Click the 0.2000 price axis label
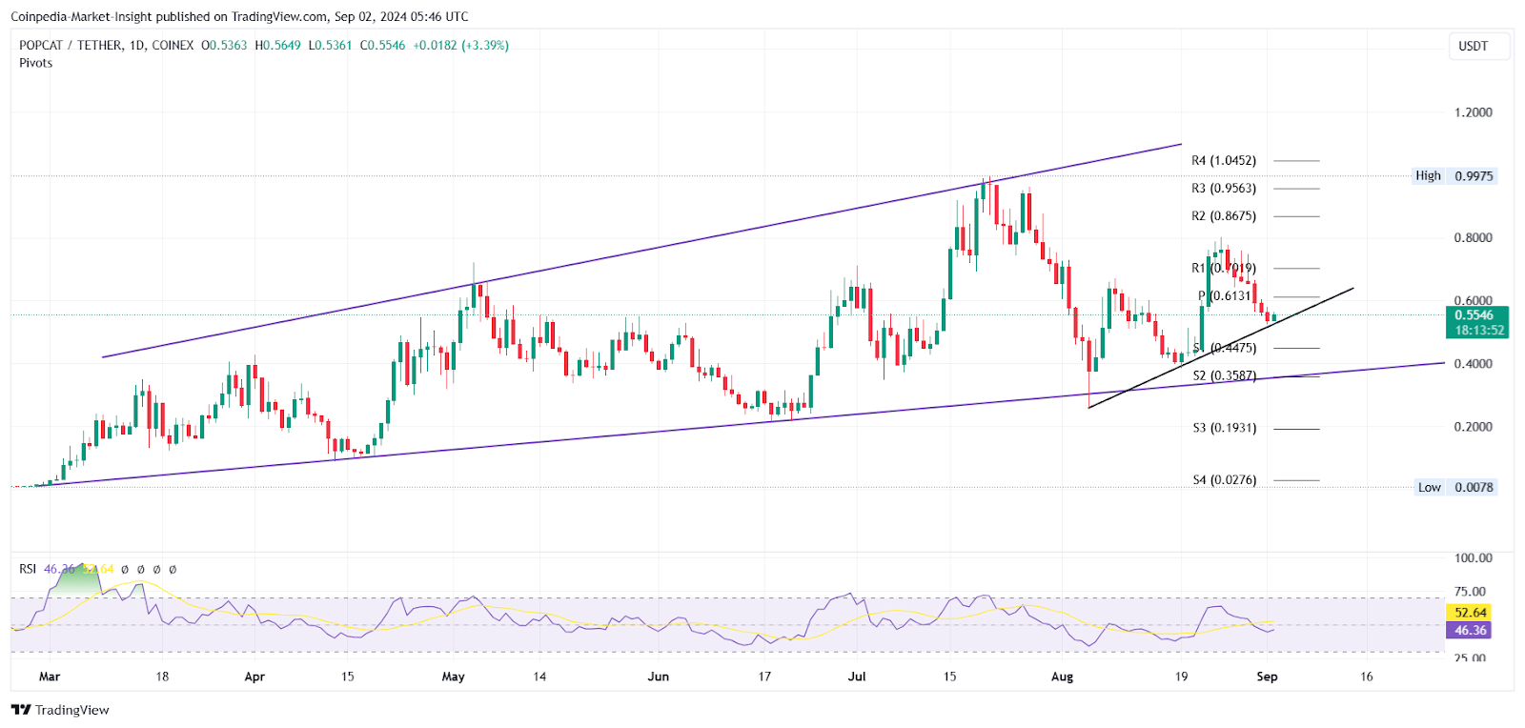This screenshot has width=1525, height=728. coord(1474,427)
